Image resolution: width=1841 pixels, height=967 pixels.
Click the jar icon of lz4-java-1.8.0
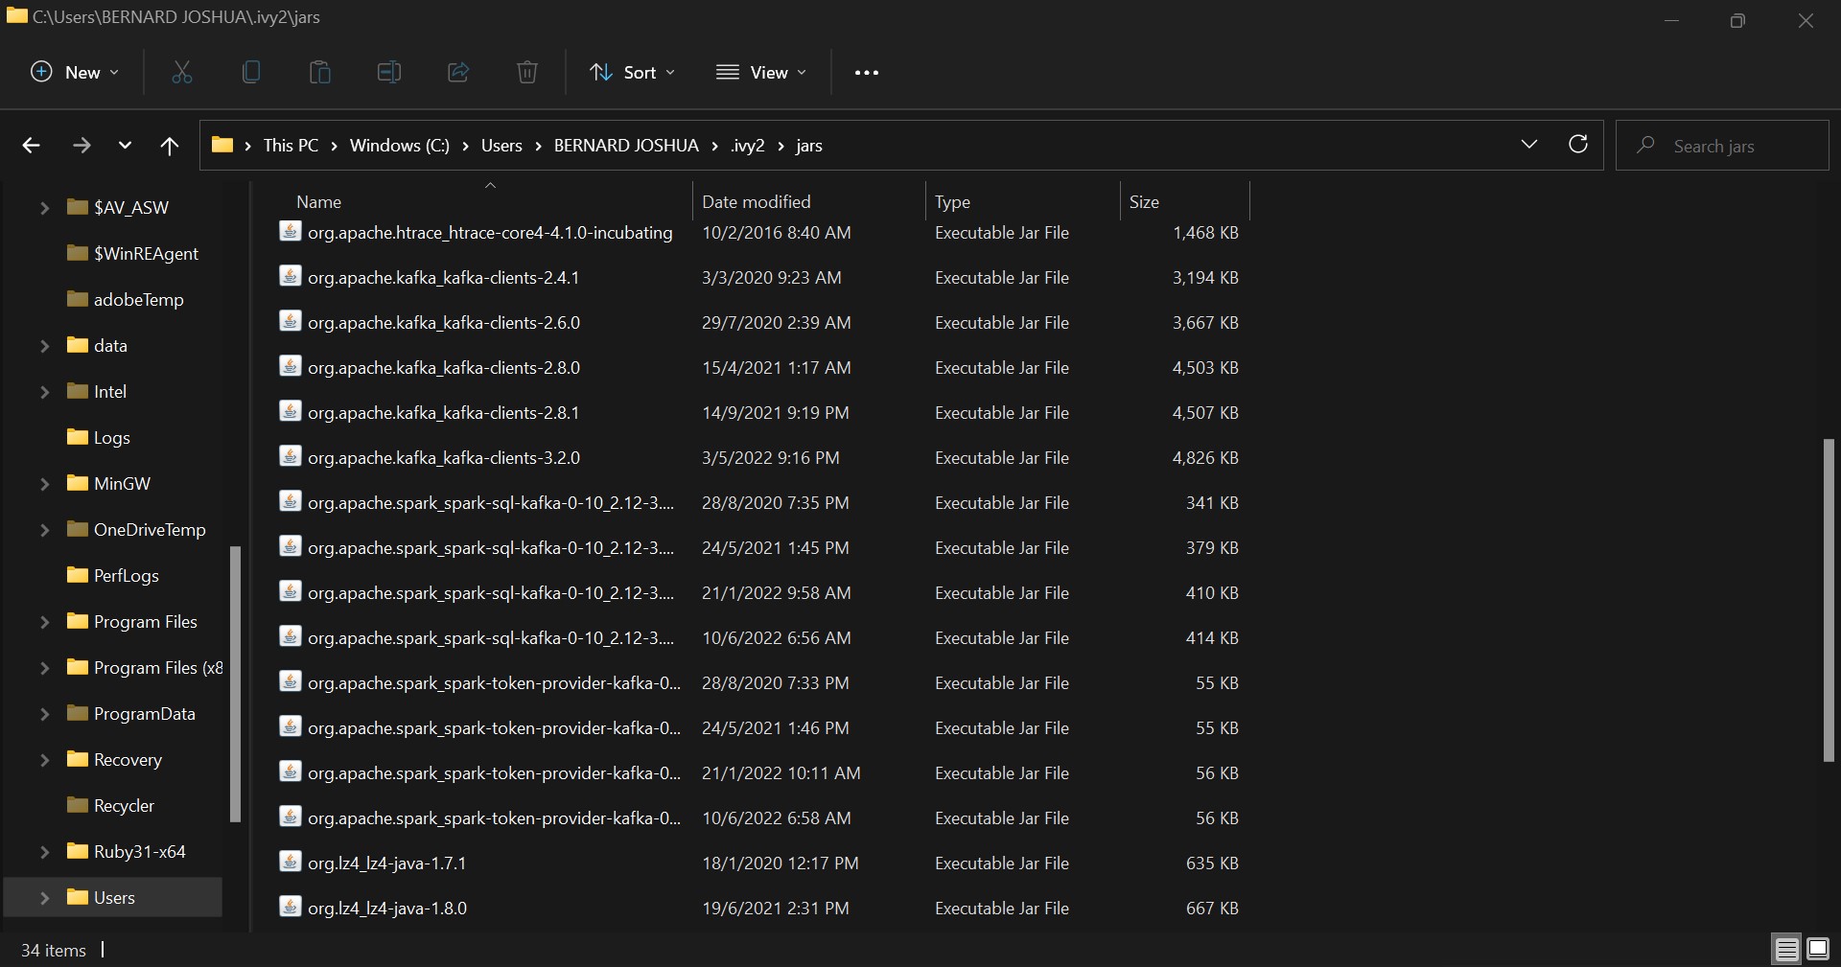pyautogui.click(x=290, y=907)
